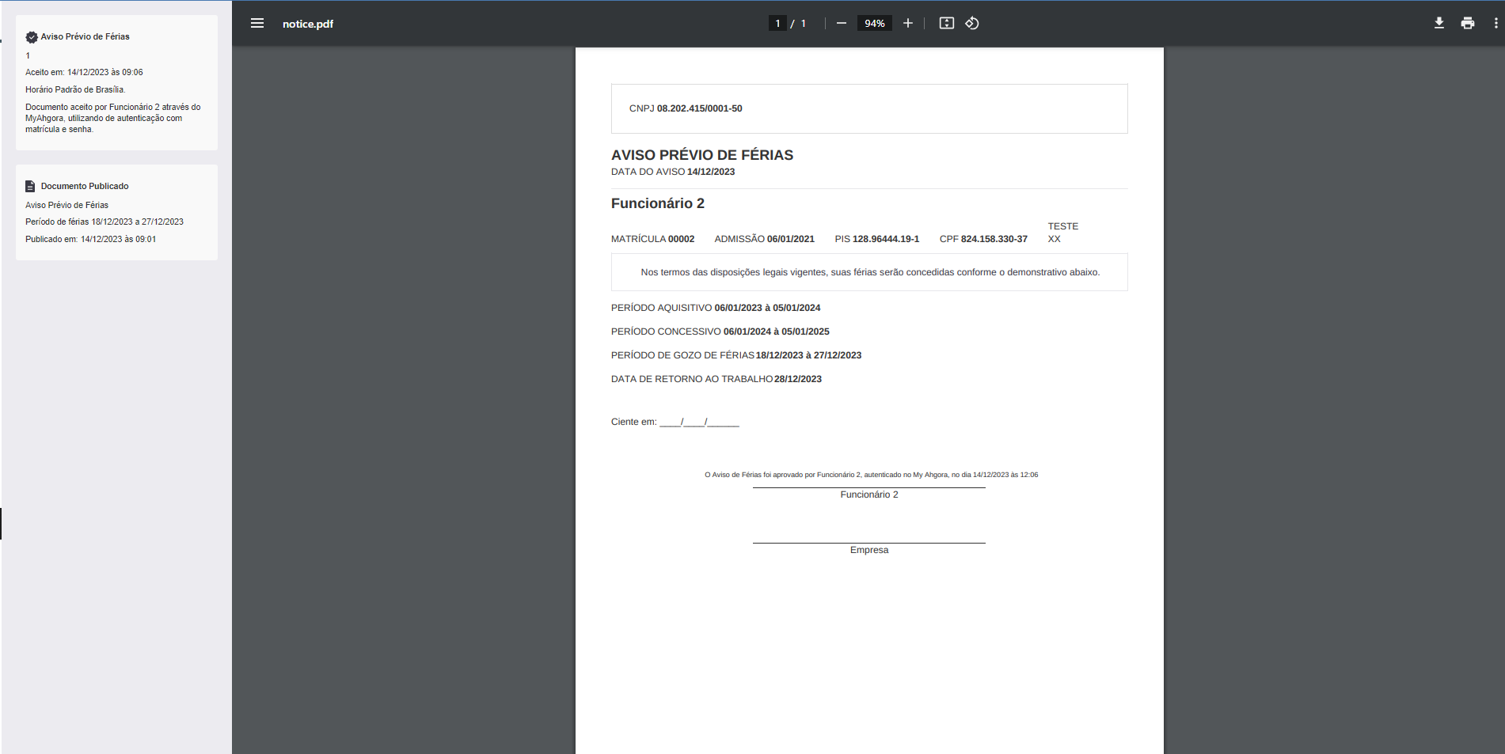
Task: Select the current page number field
Action: point(777,23)
